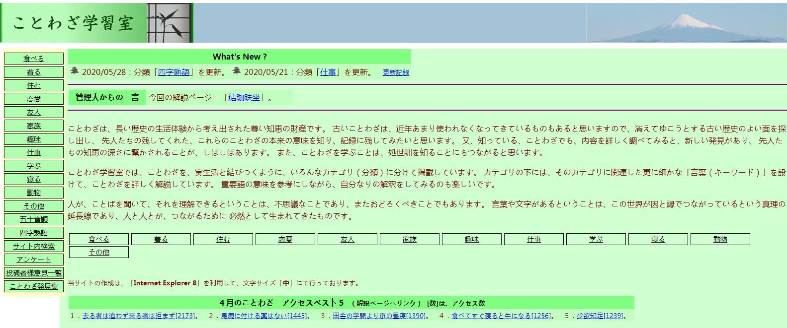
Task: Follow the 四字熟語 link in What's New
Action: click(x=174, y=72)
